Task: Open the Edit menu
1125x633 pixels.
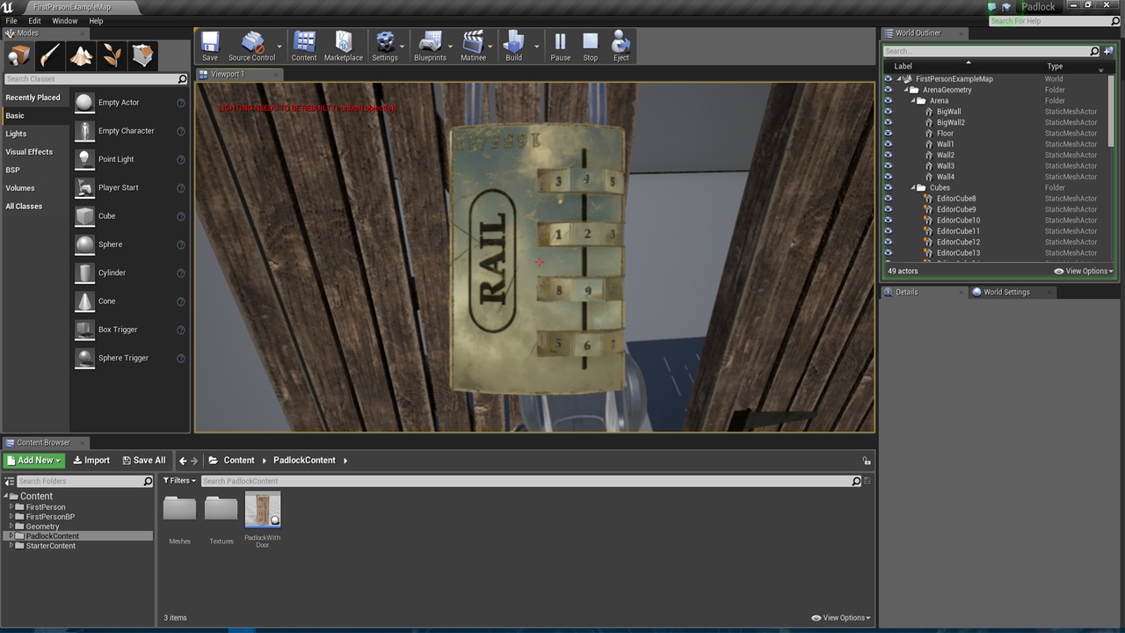Action: [x=34, y=21]
